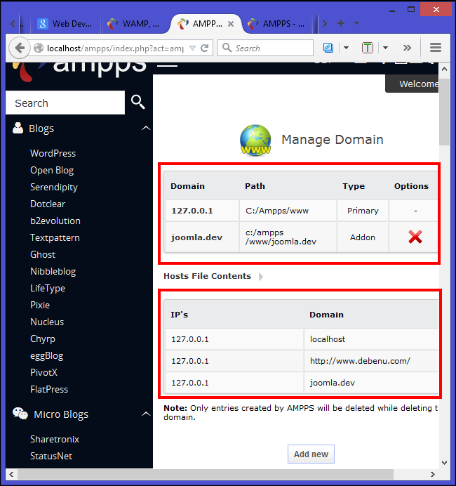Click the Blogs category user icon
This screenshot has width=456, height=486.
[x=18, y=128]
